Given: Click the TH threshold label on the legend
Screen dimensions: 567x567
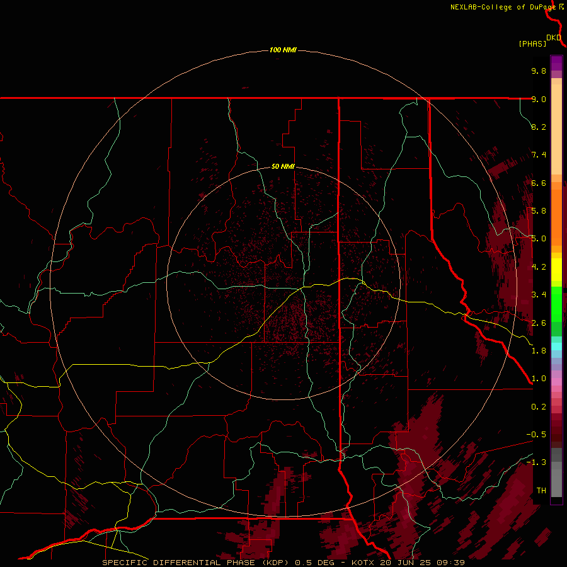Looking at the screenshot, I should (541, 491).
